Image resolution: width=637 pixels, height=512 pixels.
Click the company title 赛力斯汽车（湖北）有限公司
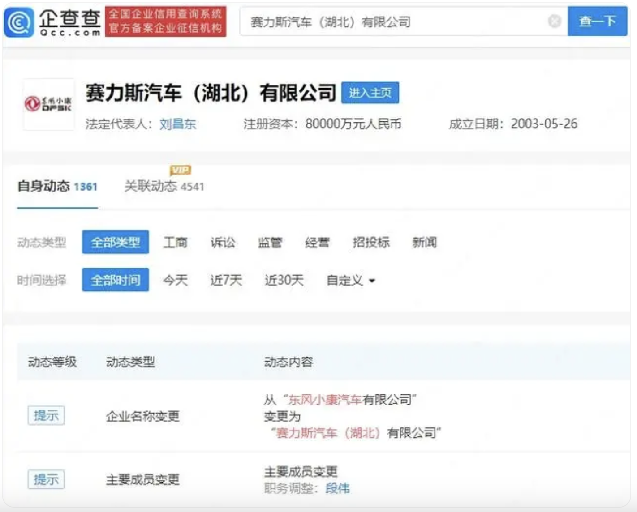pyautogui.click(x=211, y=93)
